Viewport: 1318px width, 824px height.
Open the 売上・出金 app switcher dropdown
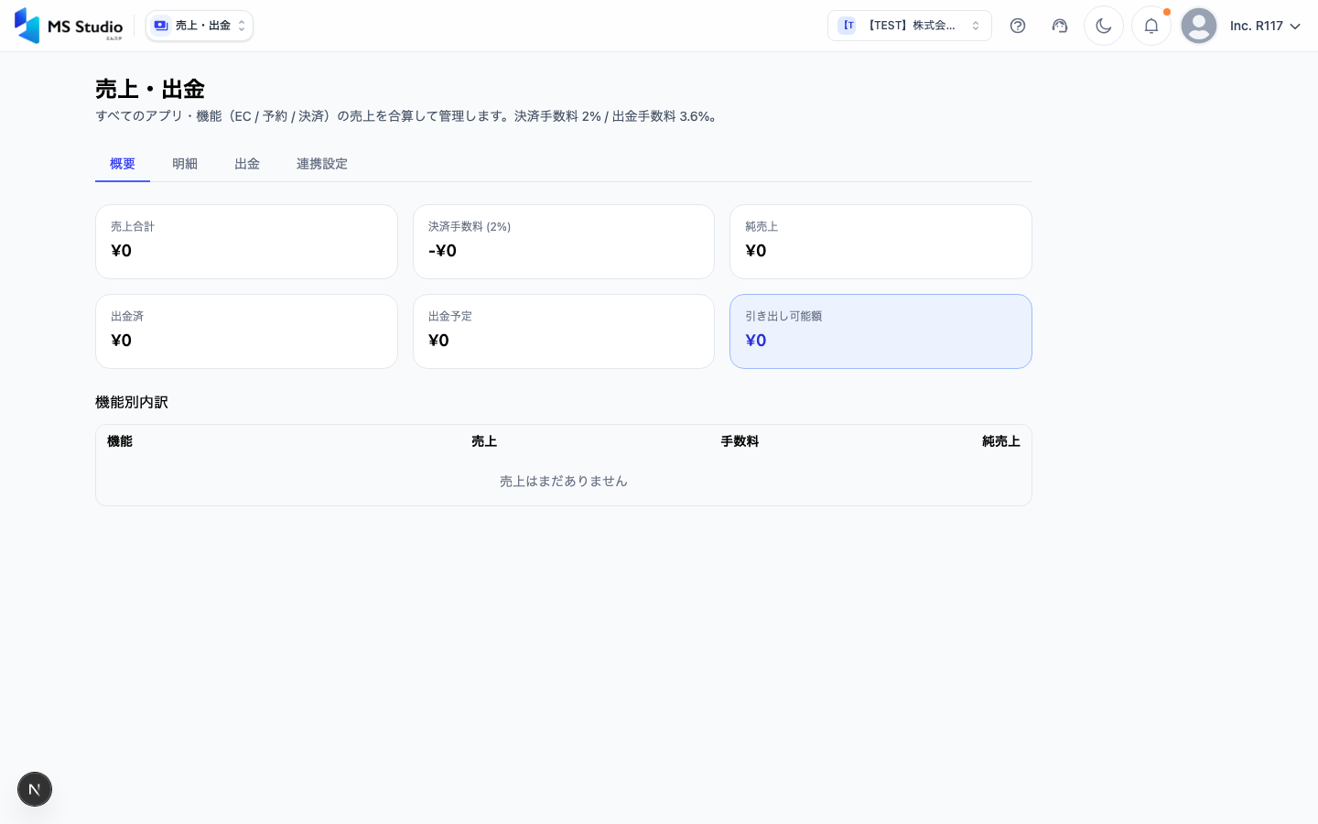tap(200, 26)
